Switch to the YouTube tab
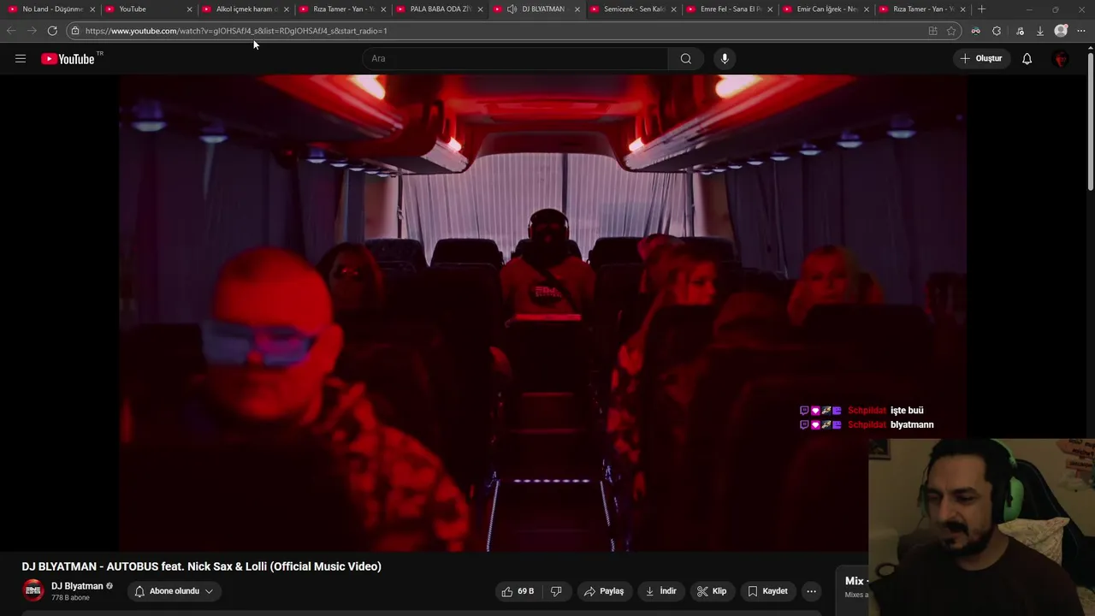 click(147, 9)
